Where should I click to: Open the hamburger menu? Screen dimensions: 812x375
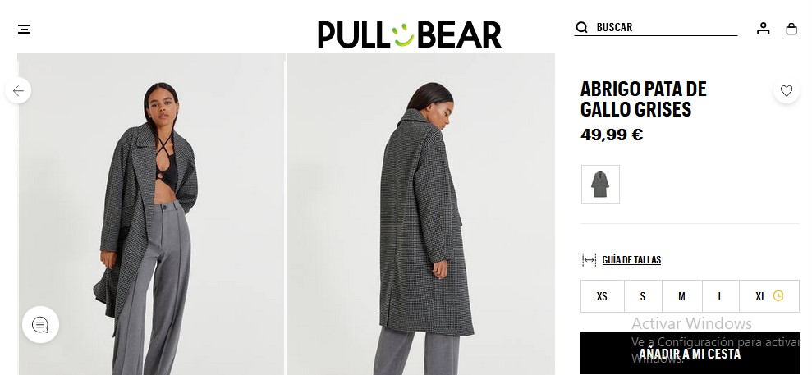[24, 29]
